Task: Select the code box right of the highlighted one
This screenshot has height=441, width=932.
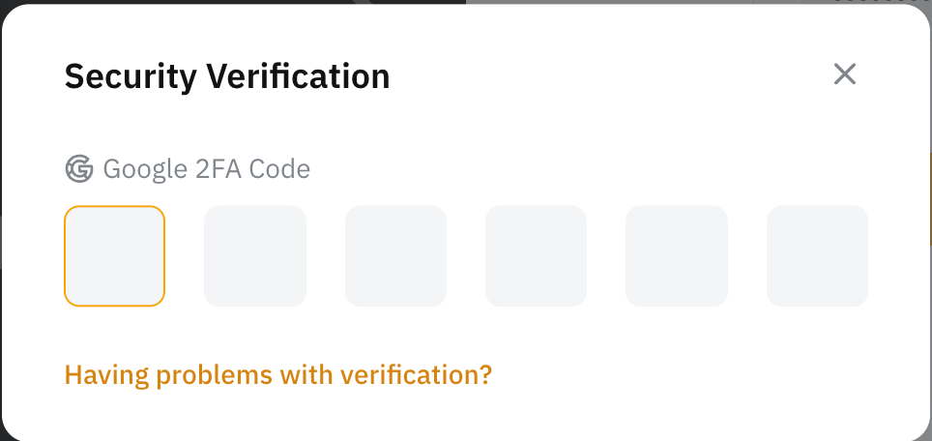Action: point(255,256)
